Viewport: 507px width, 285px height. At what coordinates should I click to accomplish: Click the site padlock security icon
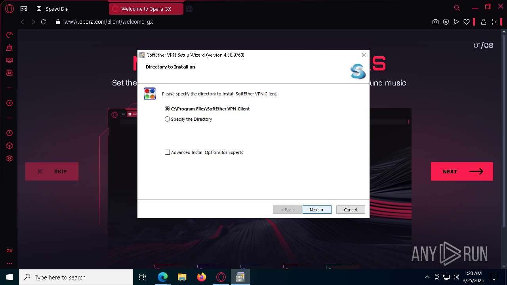pos(57,22)
